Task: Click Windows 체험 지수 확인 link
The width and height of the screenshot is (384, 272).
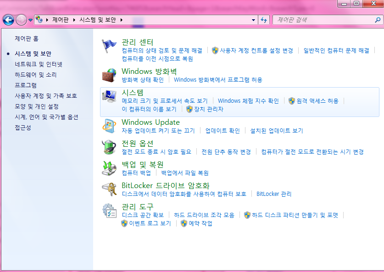Action: tap(248, 101)
